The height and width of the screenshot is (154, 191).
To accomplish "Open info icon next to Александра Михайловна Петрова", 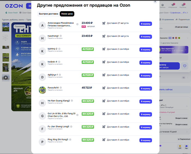I will 77,24.
